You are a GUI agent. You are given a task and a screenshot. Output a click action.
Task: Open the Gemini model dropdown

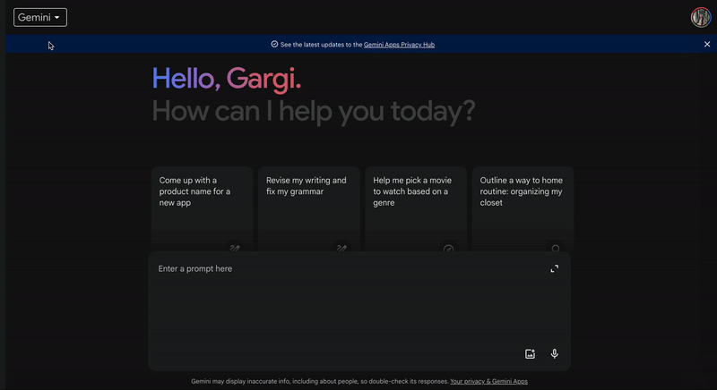pyautogui.click(x=40, y=17)
